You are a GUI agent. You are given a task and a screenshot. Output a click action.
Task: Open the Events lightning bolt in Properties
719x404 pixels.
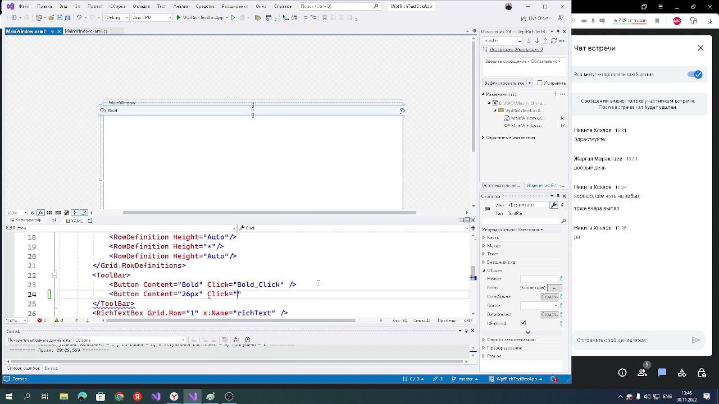point(562,205)
